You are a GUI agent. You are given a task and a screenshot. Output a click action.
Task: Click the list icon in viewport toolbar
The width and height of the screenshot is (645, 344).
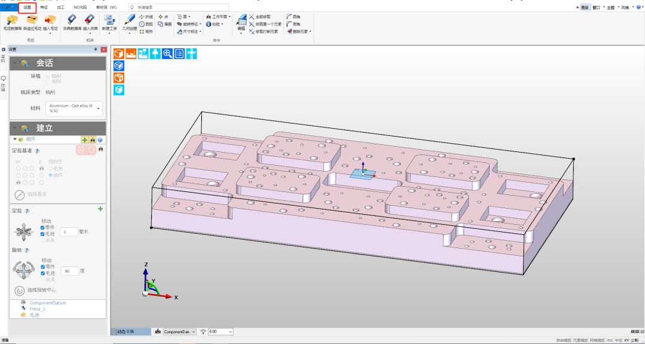(179, 54)
